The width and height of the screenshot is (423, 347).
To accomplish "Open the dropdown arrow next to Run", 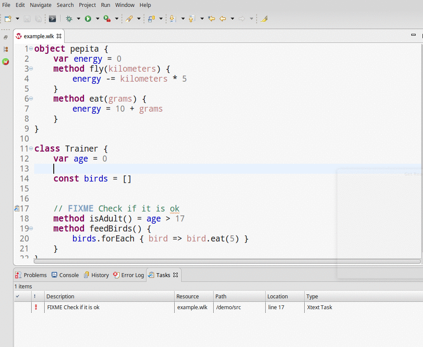I will [98, 19].
